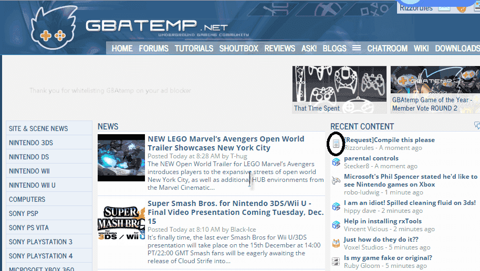Select SONY PSP in sidebar

point(49,213)
